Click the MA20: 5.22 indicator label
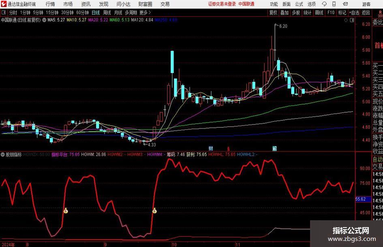The width and height of the screenshot is (383, 247). click(x=98, y=20)
